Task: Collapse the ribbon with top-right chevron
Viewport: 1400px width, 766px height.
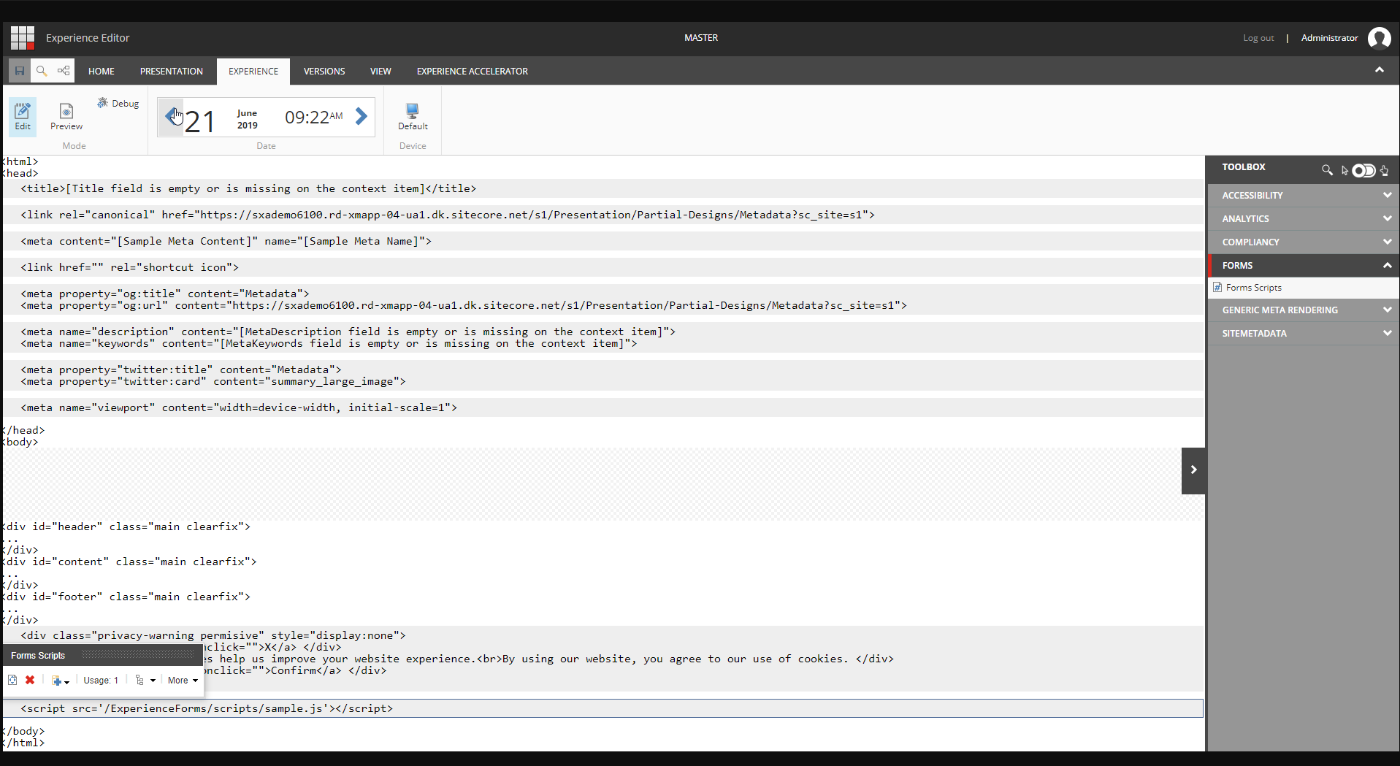Action: tap(1380, 70)
